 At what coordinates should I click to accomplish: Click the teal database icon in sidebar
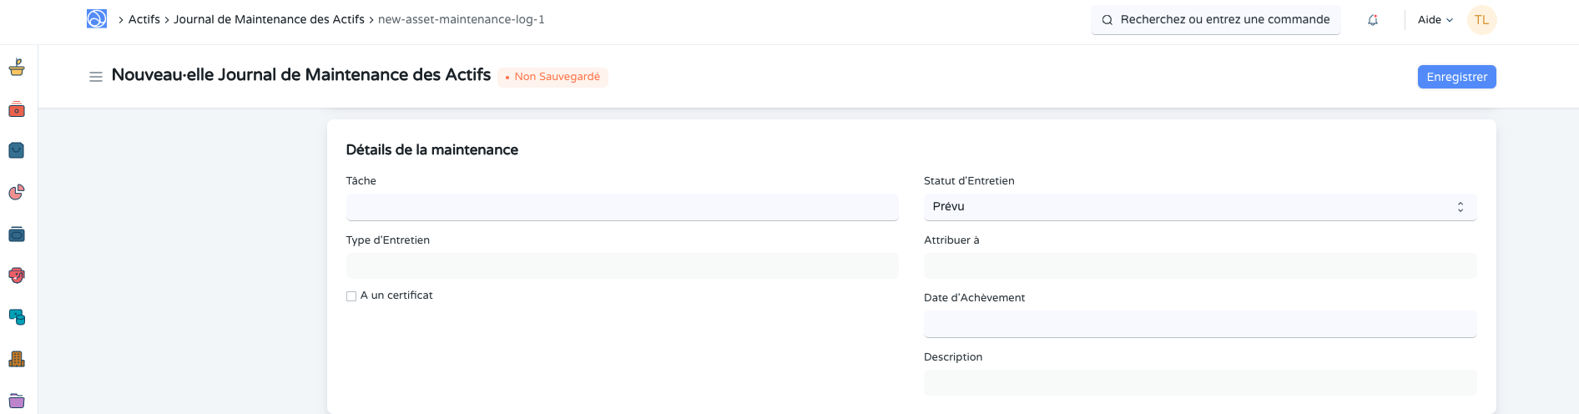[17, 317]
